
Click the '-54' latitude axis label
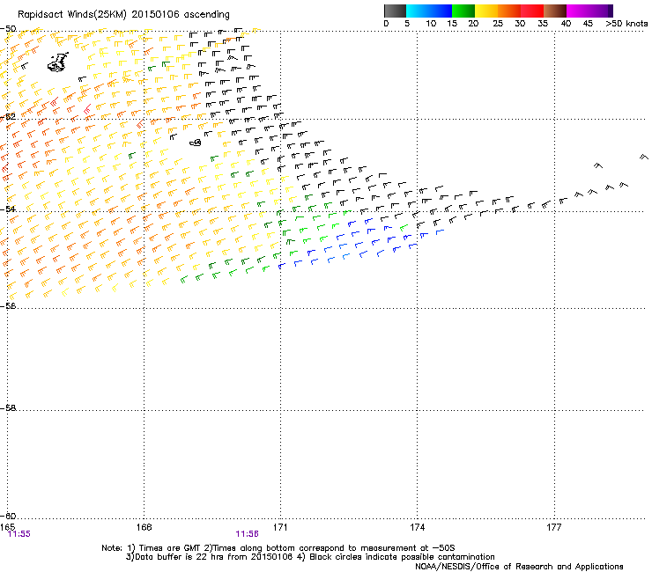tap(8, 209)
